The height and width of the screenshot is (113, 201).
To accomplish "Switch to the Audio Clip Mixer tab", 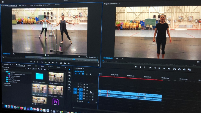I will [40, 5].
